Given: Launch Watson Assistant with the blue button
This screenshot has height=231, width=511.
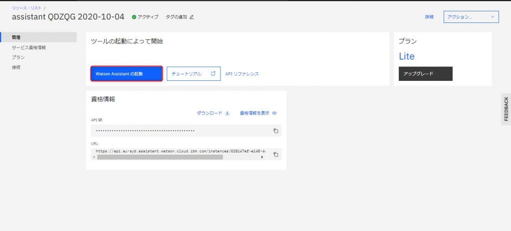Looking at the screenshot, I should coord(126,74).
